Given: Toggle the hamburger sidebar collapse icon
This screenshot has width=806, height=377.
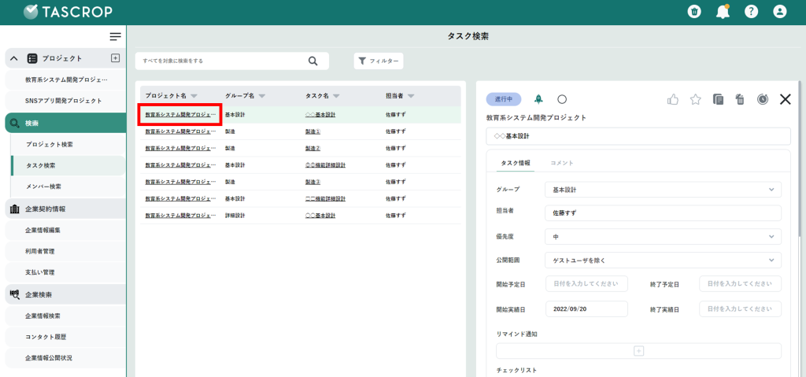Looking at the screenshot, I should coord(115,37).
